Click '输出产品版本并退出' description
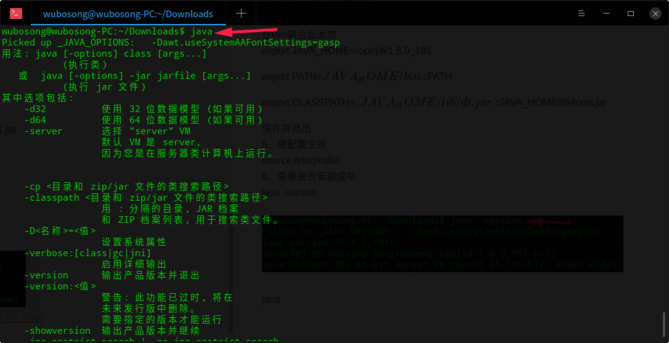This screenshot has height=343, width=669. coord(150,276)
